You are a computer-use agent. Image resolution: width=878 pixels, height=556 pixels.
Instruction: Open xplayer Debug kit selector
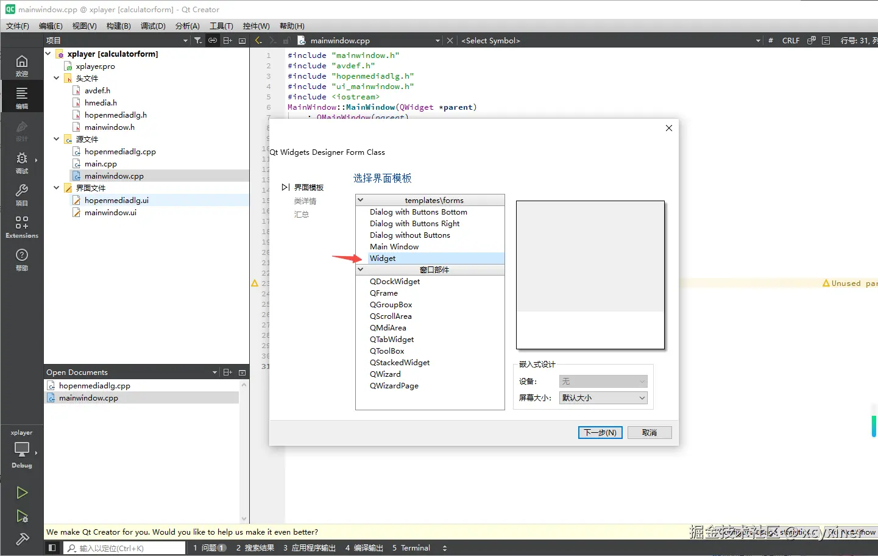[22, 449]
